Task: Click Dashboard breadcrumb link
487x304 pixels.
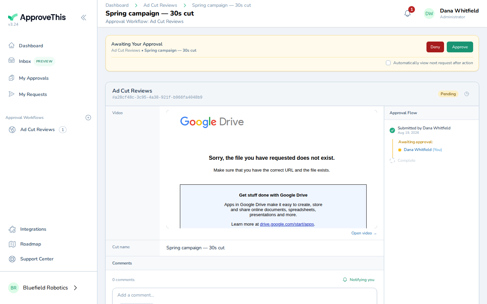Action: coord(117,5)
